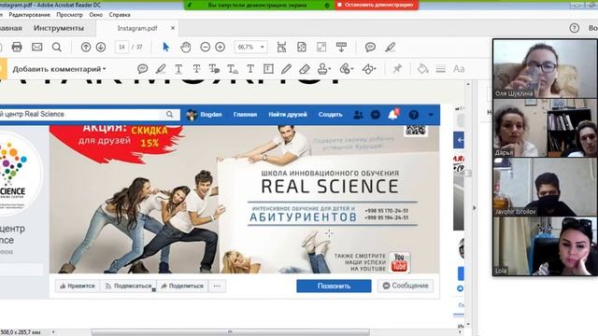Select the replace text tool
Image resolution: width=598 pixels, height=336 pixels.
click(214, 68)
